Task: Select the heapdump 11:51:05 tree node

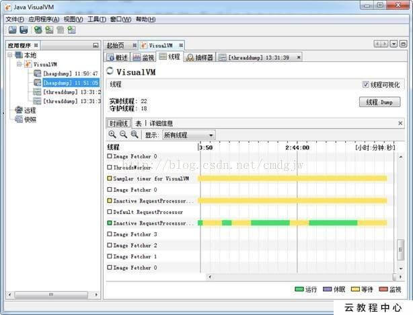Action: click(x=71, y=82)
